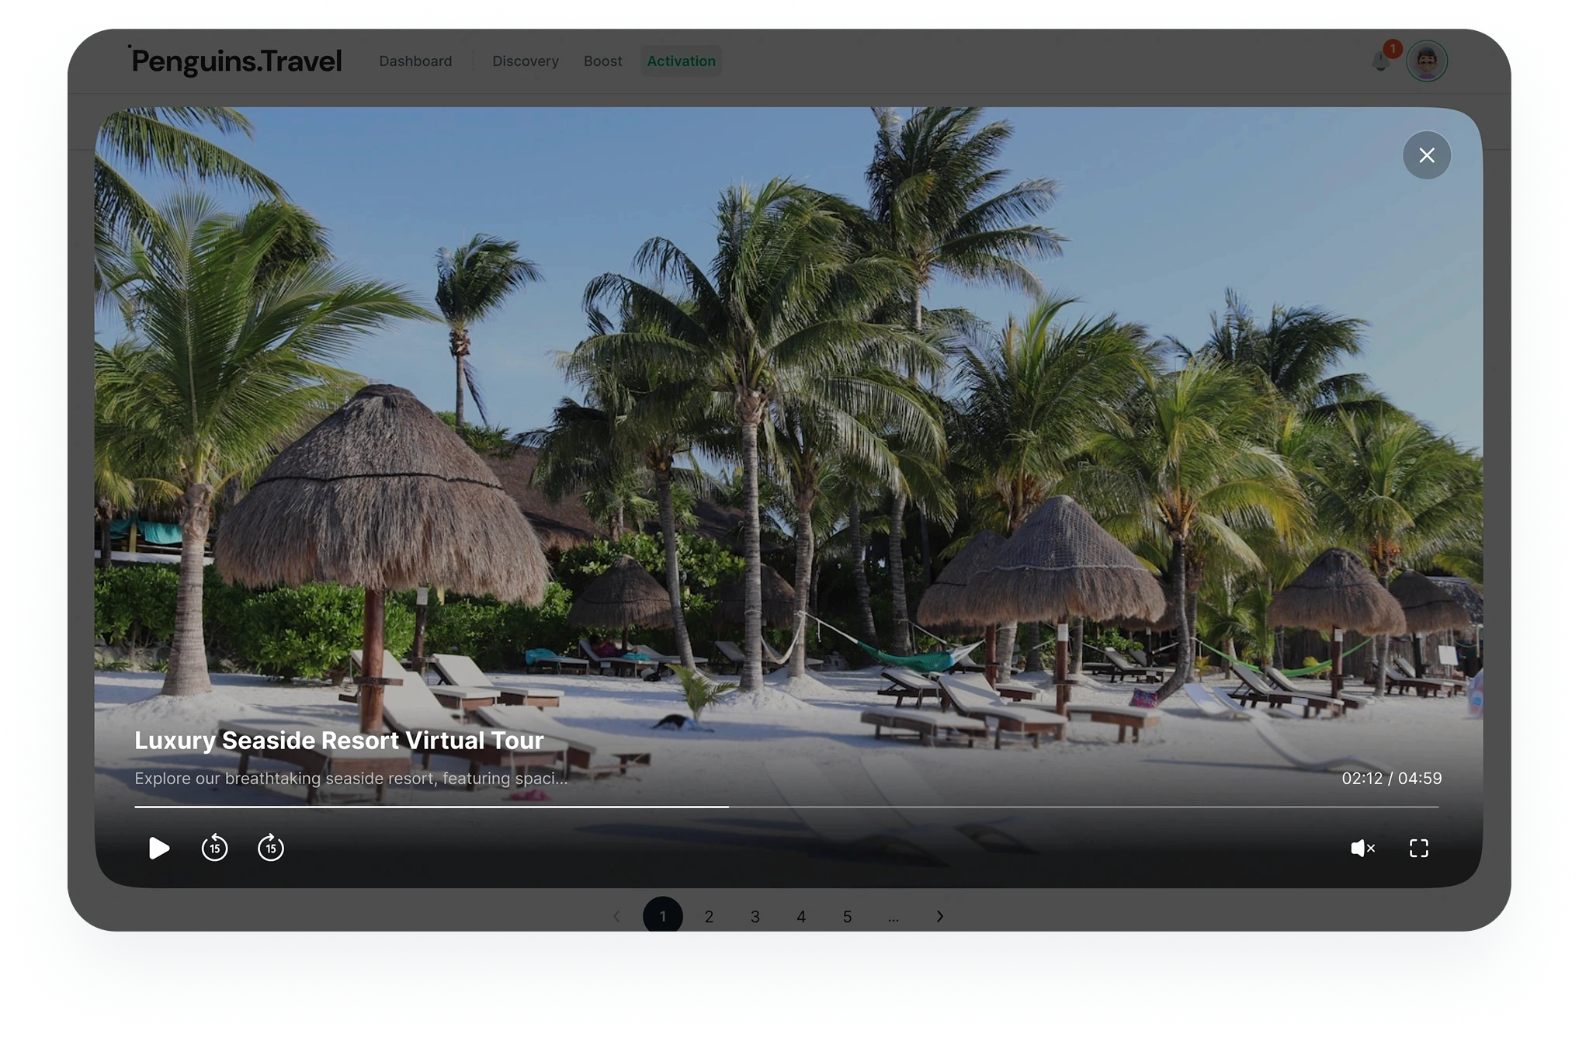Screen dimensions: 1579x1038
Task: Click the Penguins.Travel logo
Action: pyautogui.click(x=236, y=61)
